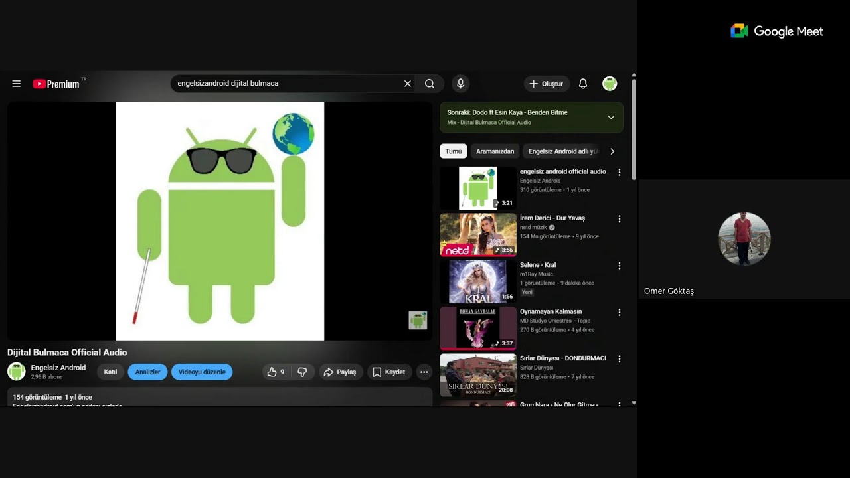
Task: Share the video with Paylaş
Action: (x=341, y=372)
